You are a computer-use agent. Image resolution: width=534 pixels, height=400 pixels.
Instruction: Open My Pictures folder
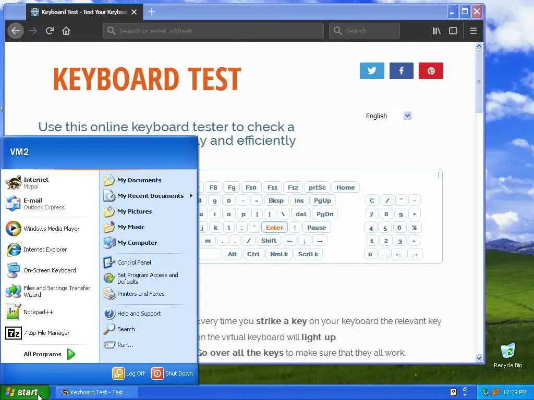pos(128,211)
